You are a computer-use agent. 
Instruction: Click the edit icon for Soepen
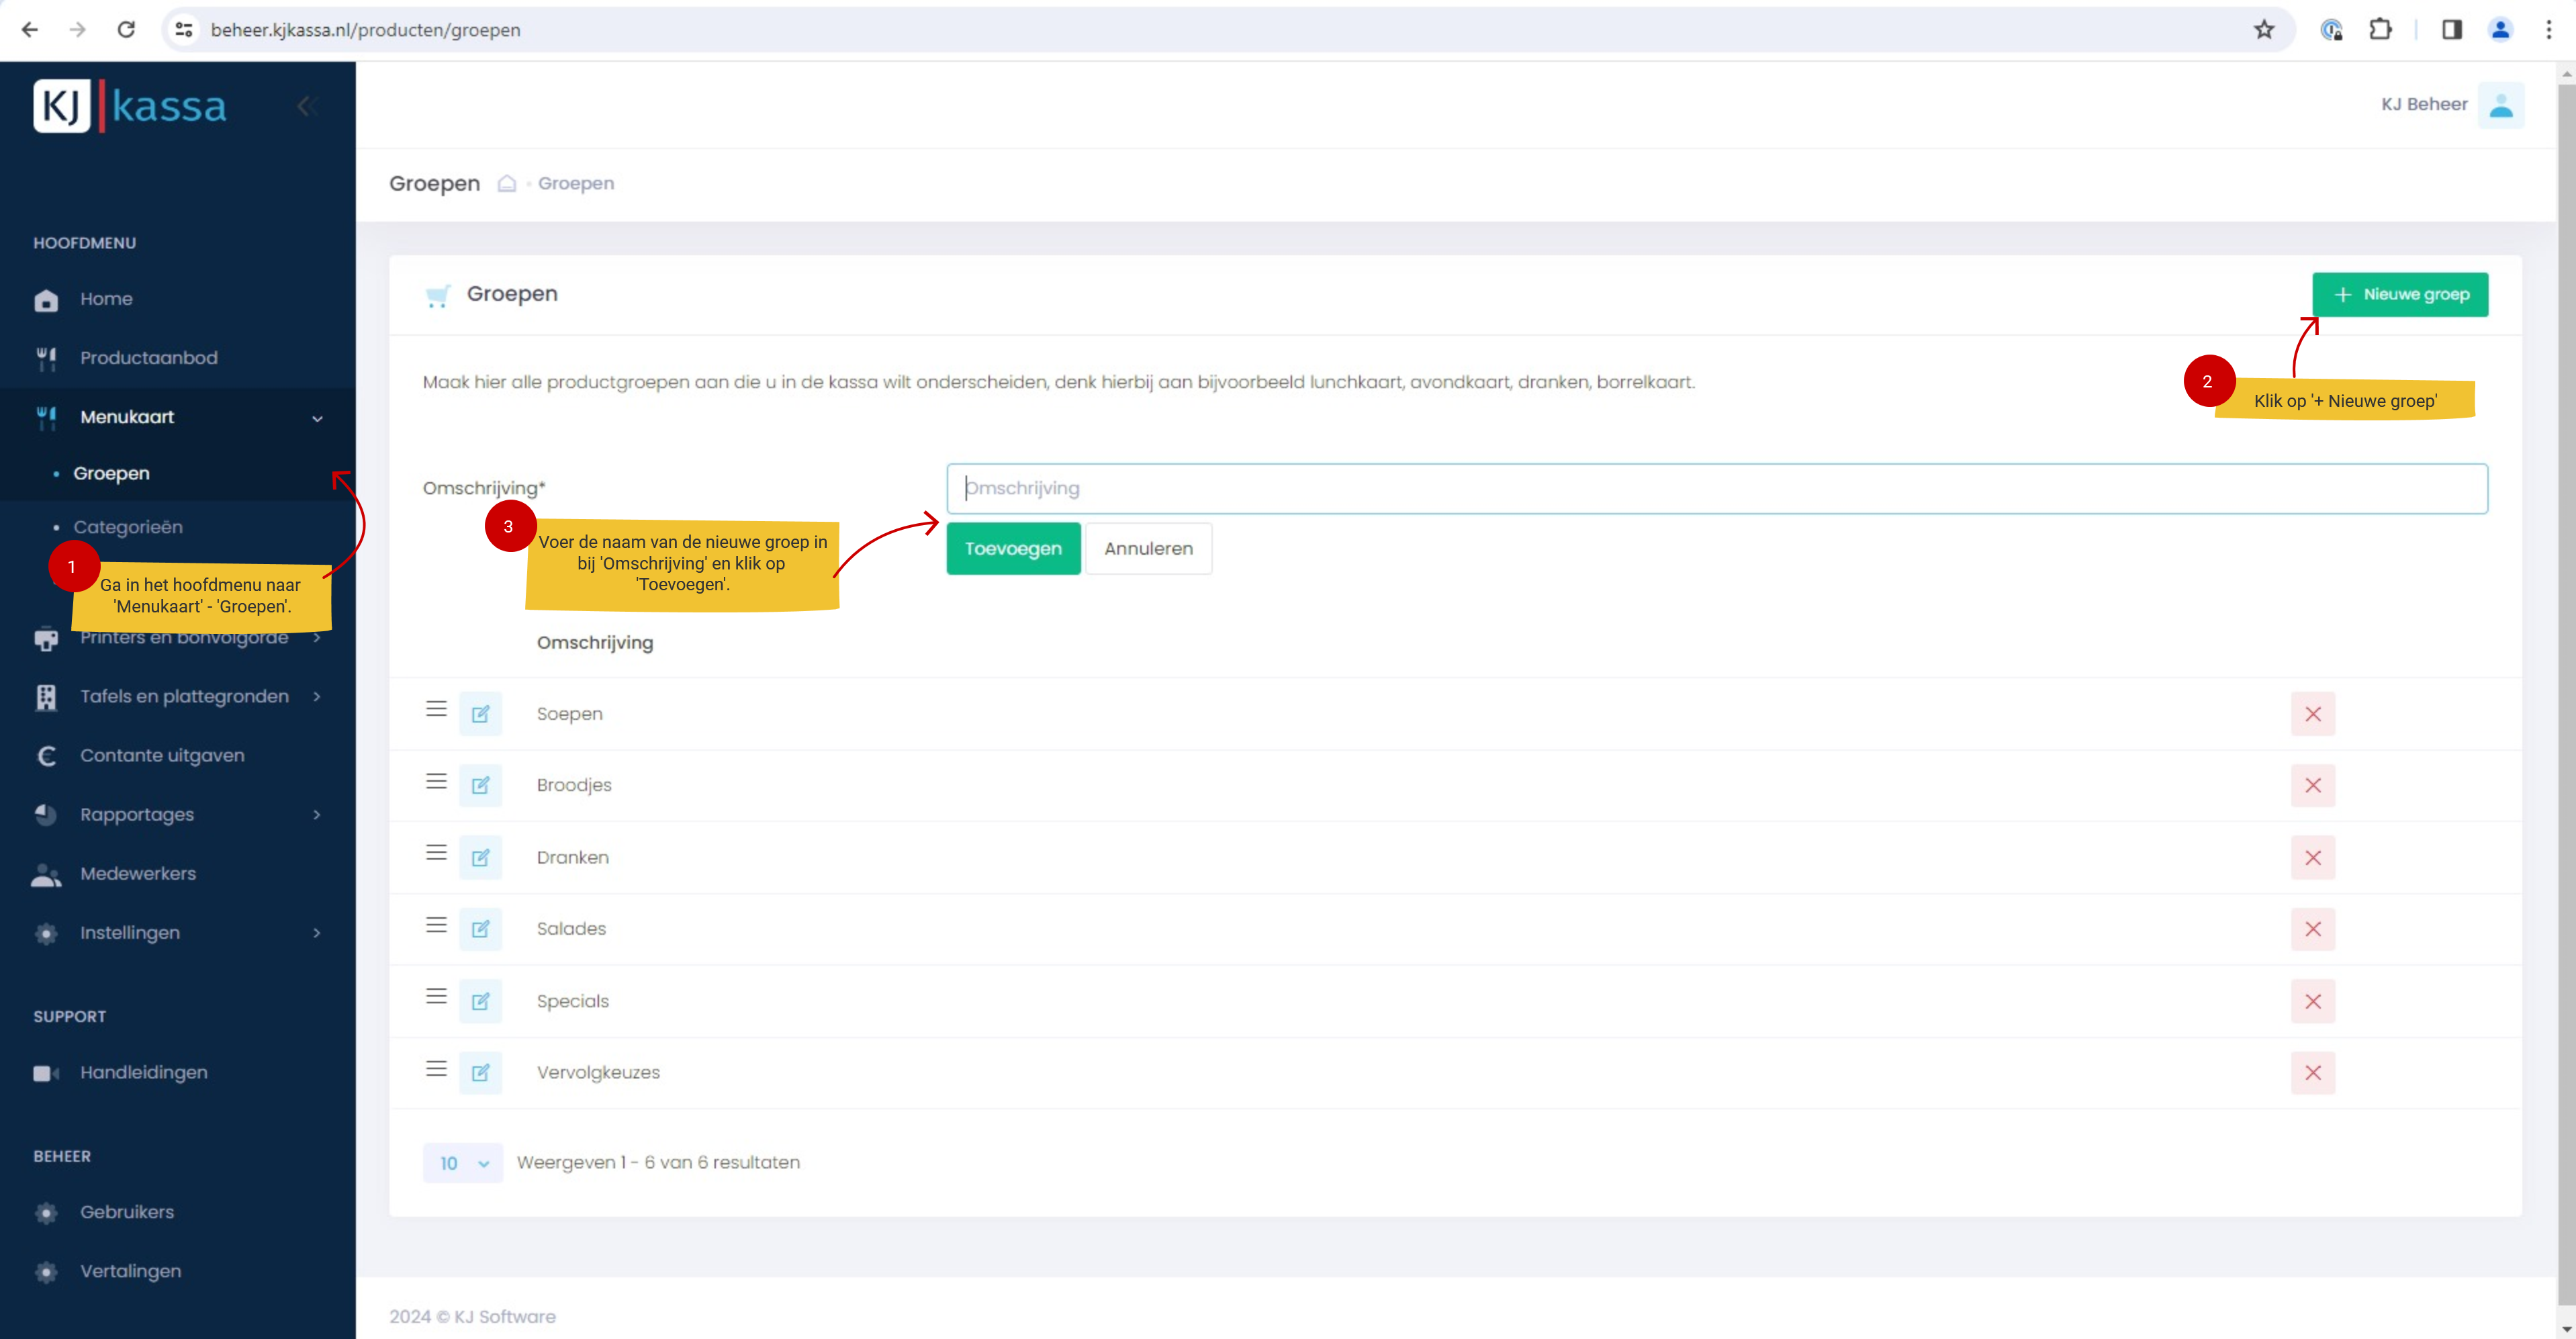(480, 714)
